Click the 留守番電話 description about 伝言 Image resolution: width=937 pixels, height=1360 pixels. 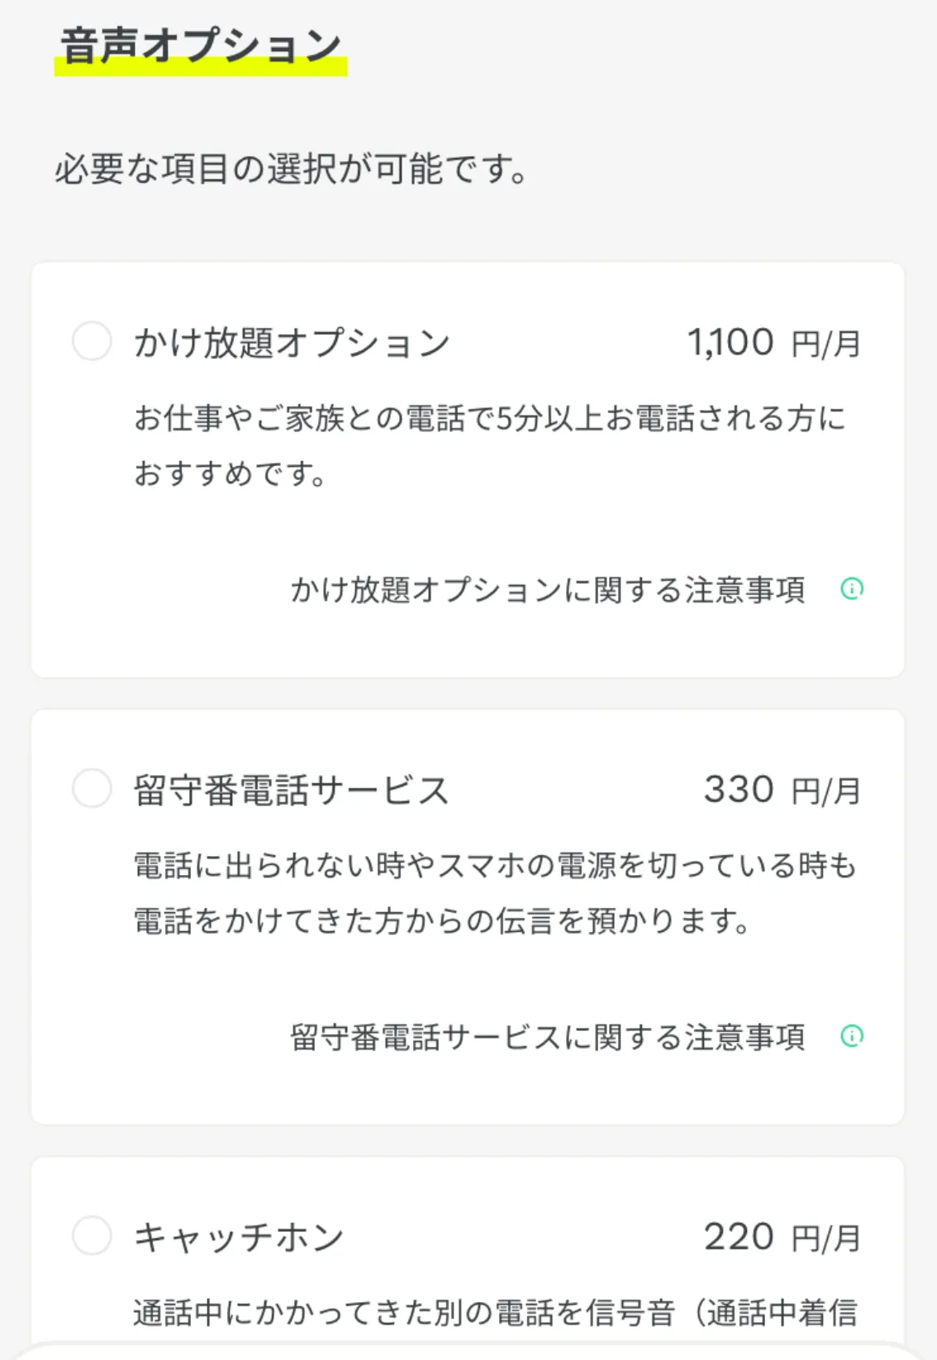(494, 892)
